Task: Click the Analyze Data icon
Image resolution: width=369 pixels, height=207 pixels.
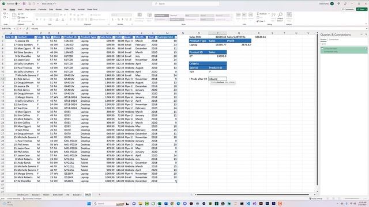Action: coord(289,16)
